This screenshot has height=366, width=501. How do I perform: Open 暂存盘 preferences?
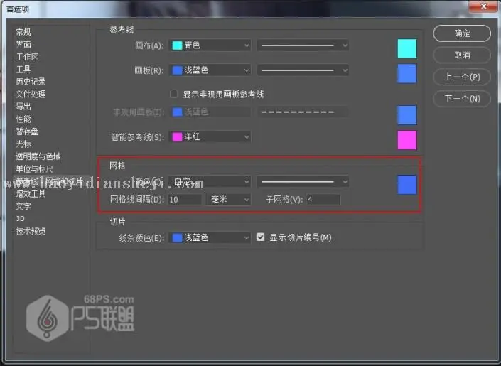[x=27, y=131]
